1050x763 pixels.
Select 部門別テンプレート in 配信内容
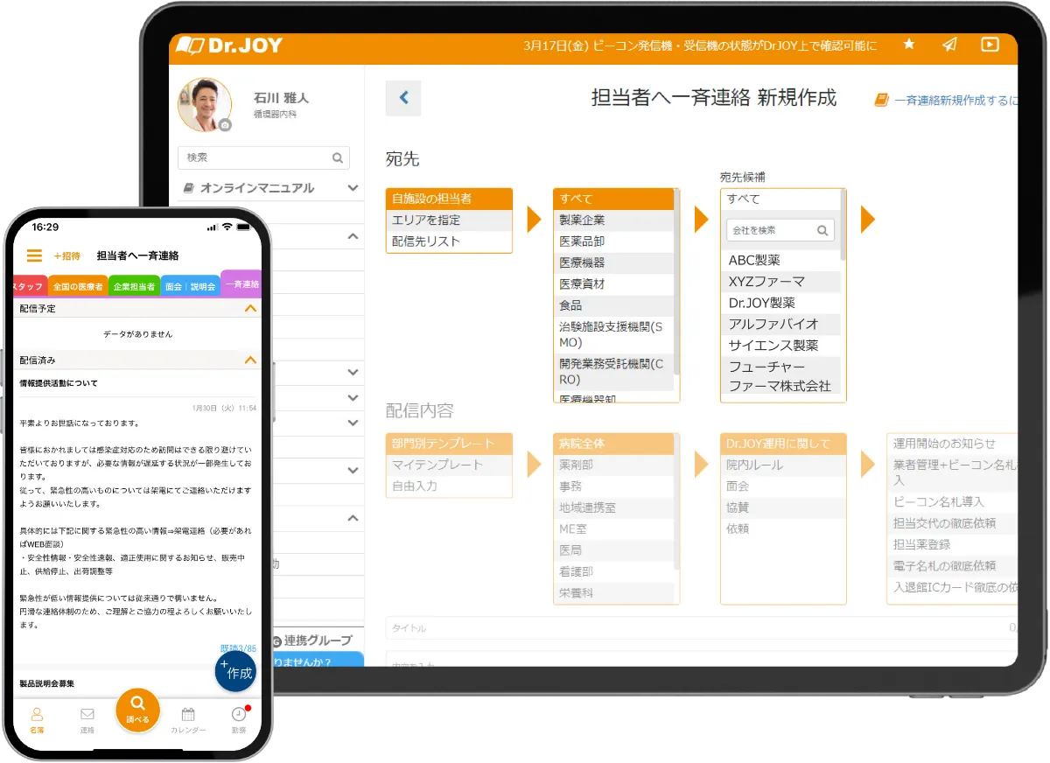(449, 444)
